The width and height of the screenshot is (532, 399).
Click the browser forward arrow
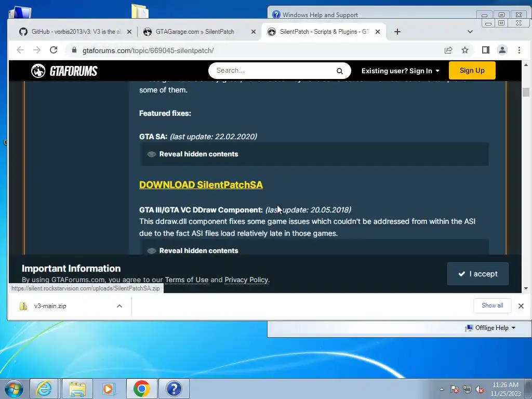point(37,50)
